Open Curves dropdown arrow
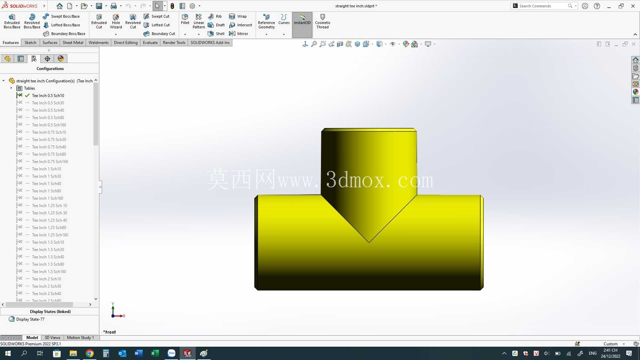 [284, 34]
